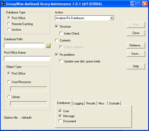Screen dimensions: 149x131
Task: Uncheck the User database checkbox
Action: click(60, 111)
